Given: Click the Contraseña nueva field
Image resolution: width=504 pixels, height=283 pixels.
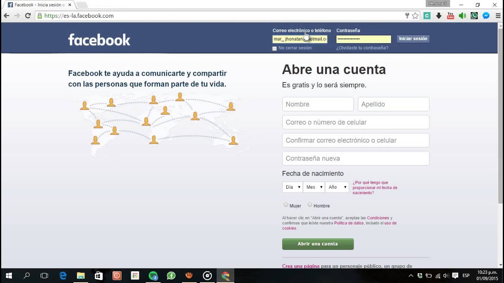Looking at the screenshot, I should tap(356, 158).
